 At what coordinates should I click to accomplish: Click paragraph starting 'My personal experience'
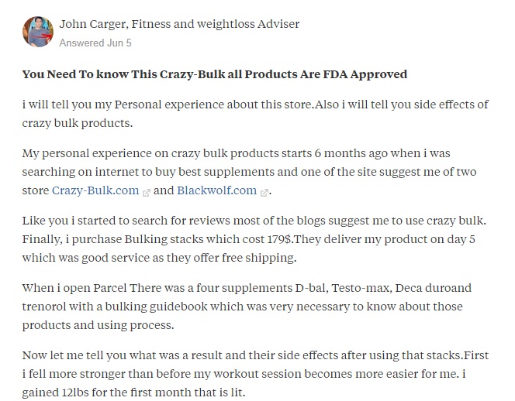[x=249, y=172]
